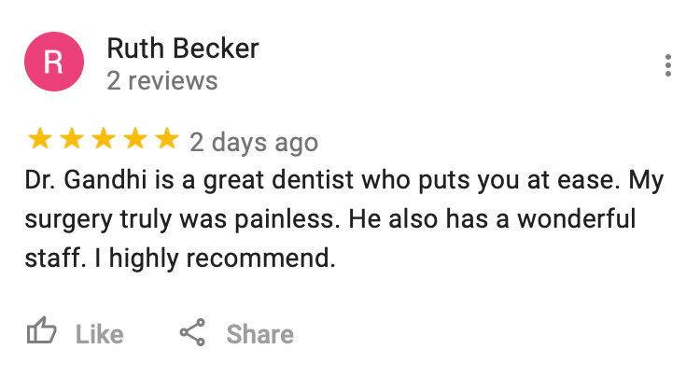Image resolution: width=700 pixels, height=377 pixels.
Task: Click the first line mentioning Dr. Gandhi
Action: (344, 180)
